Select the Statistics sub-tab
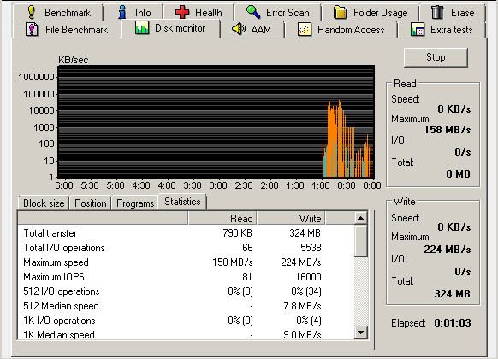498x359 pixels. click(x=182, y=202)
